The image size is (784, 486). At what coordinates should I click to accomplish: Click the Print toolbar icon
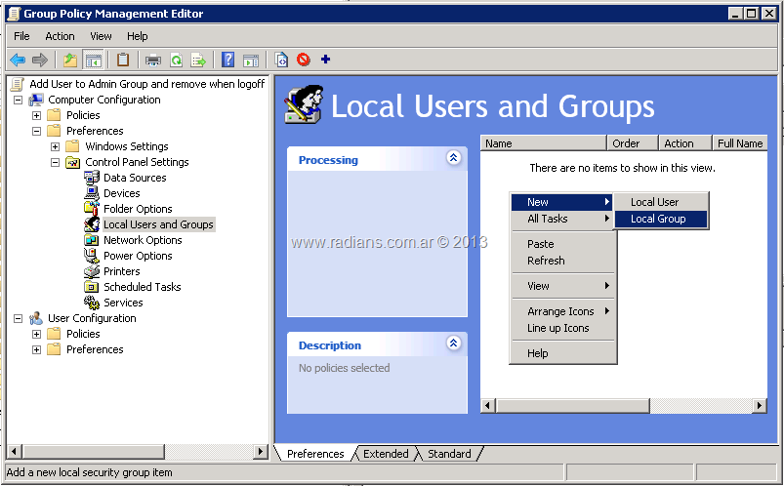click(153, 61)
